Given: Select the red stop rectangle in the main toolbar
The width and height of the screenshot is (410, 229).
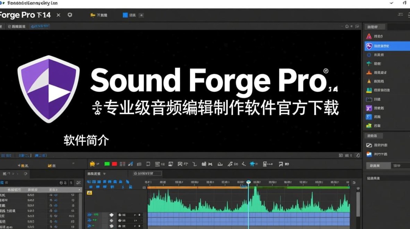Looking at the screenshot, I should coord(114,164).
